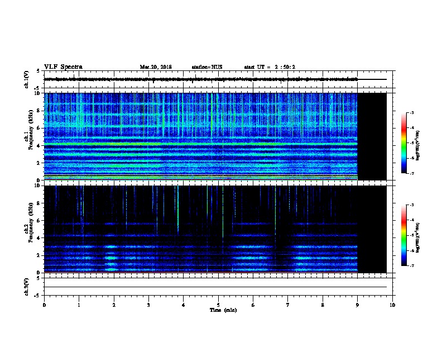Click time axis tick label "2"

coord(114,305)
